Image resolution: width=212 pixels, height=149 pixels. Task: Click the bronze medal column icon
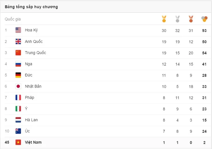point(191,19)
